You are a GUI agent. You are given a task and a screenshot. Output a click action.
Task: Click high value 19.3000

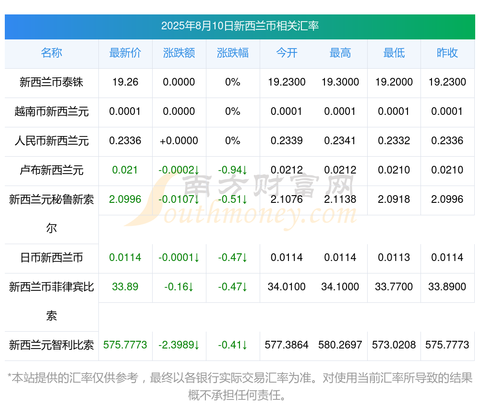(x=340, y=82)
